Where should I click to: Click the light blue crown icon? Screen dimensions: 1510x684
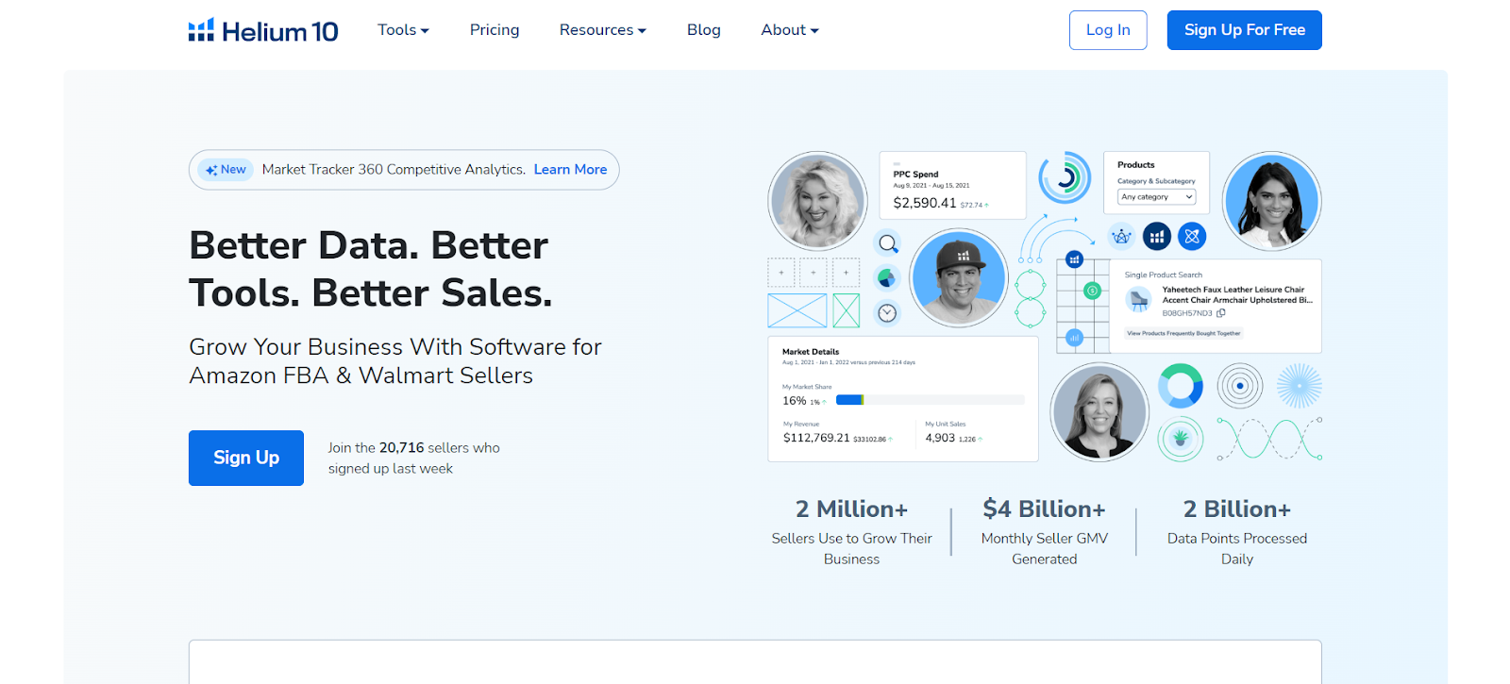(1121, 237)
